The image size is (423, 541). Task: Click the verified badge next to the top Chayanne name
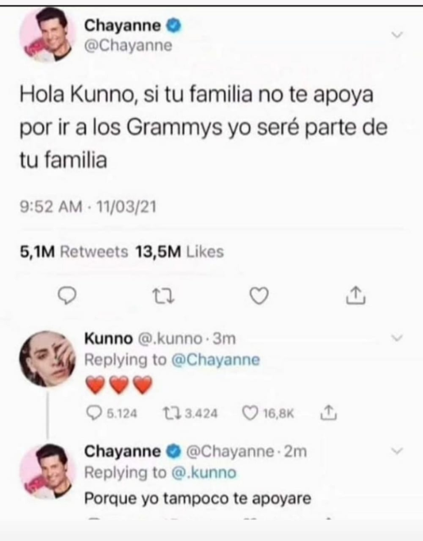[x=174, y=26]
